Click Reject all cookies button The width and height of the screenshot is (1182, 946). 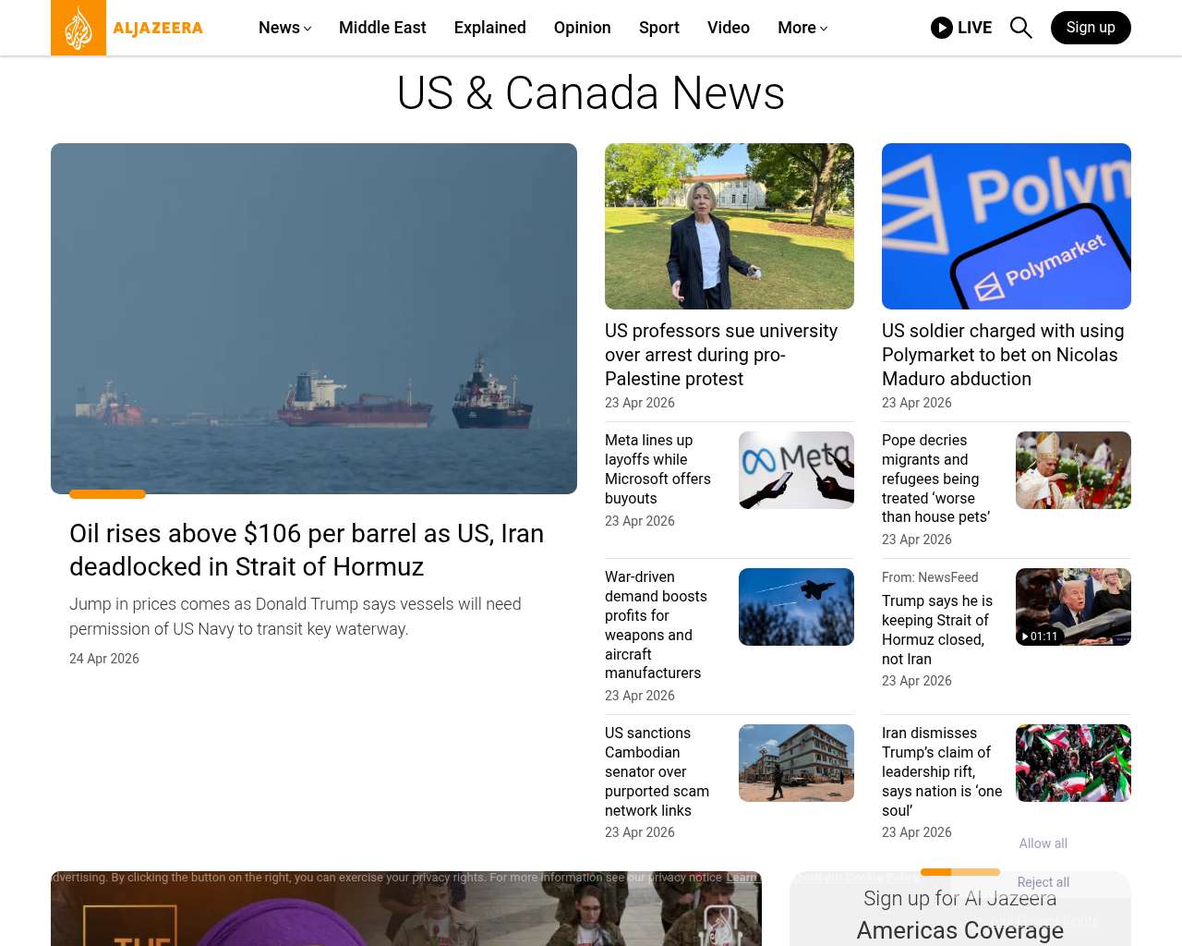coord(1043,882)
